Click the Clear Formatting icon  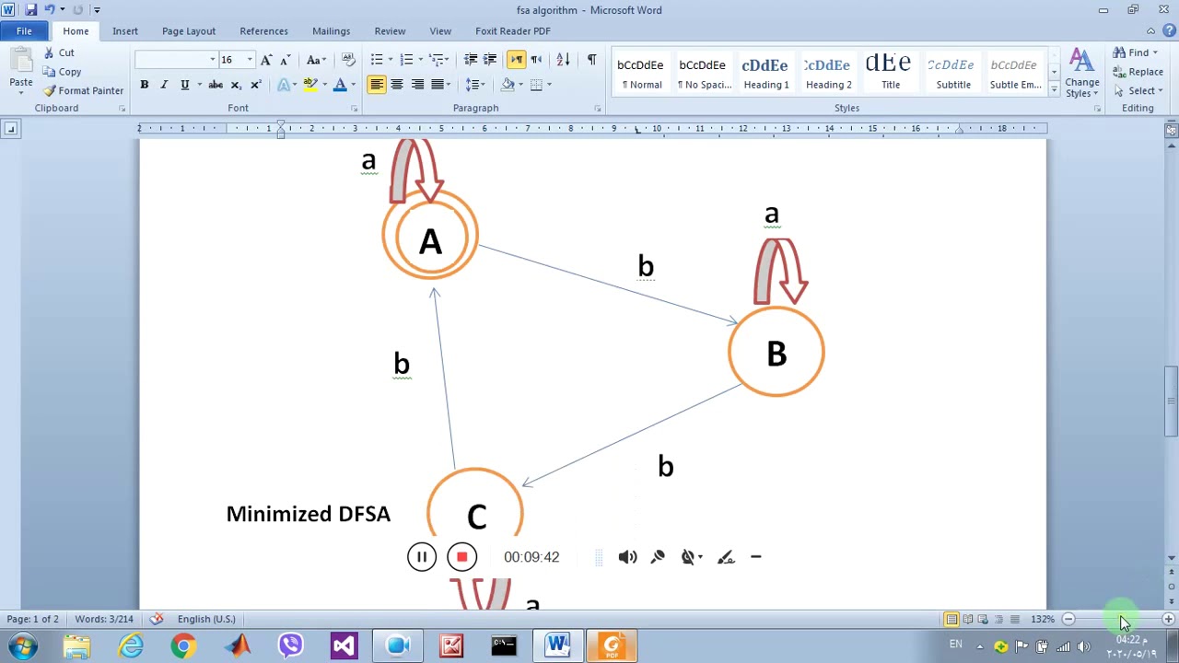coord(348,60)
